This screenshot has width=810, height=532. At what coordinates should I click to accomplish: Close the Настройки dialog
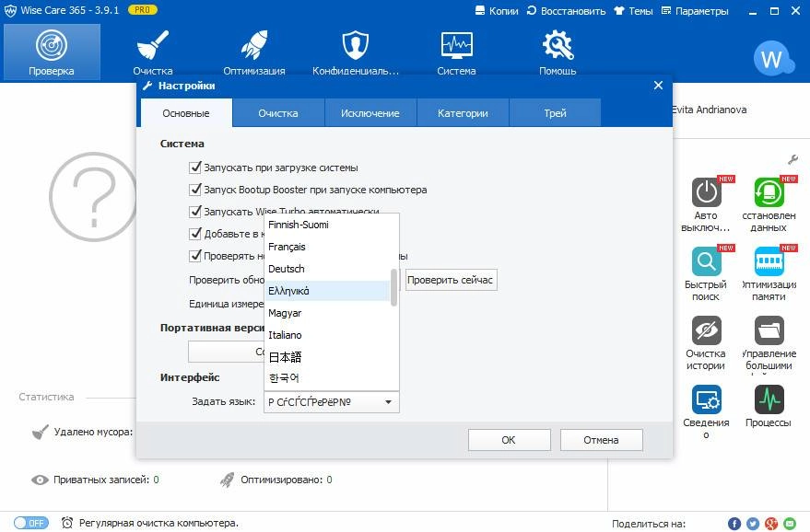coord(658,86)
